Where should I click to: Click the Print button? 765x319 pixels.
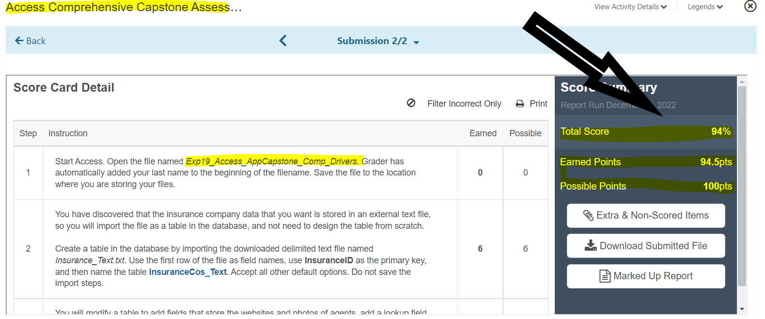click(531, 104)
